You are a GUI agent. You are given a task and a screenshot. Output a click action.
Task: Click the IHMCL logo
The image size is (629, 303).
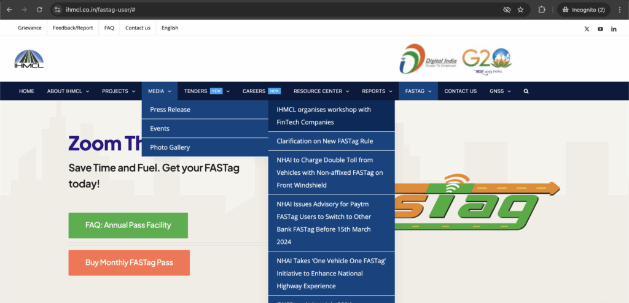tap(29, 59)
